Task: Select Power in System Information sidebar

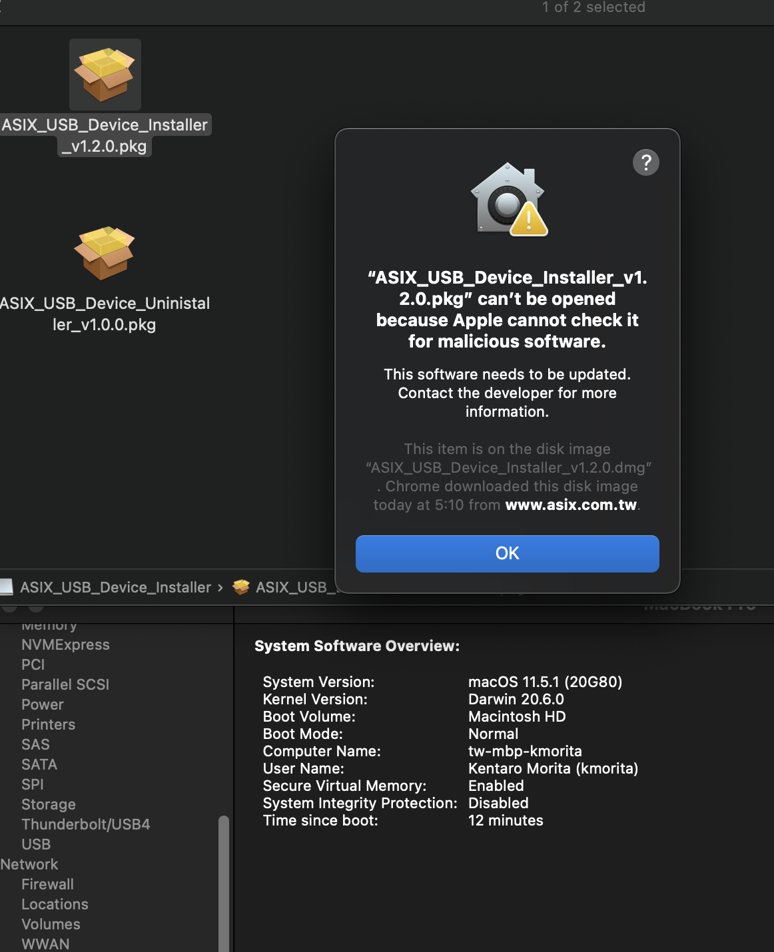Action: coord(43,704)
